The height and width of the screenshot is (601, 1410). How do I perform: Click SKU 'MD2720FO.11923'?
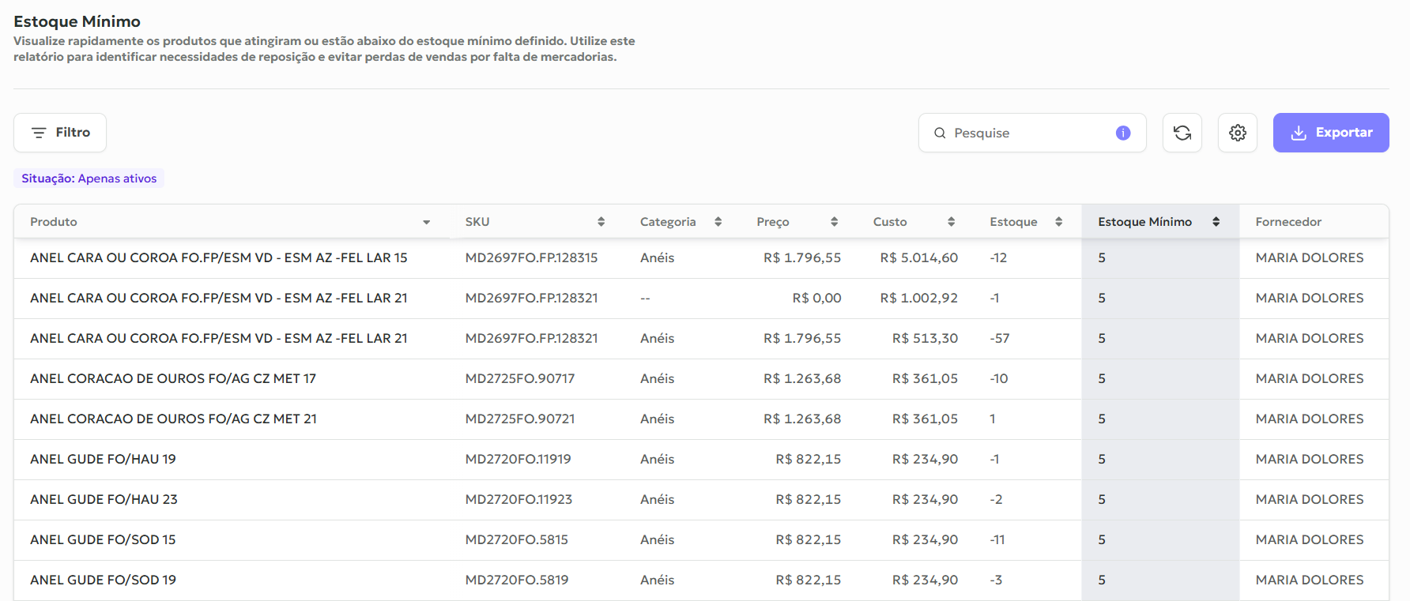tap(518, 499)
